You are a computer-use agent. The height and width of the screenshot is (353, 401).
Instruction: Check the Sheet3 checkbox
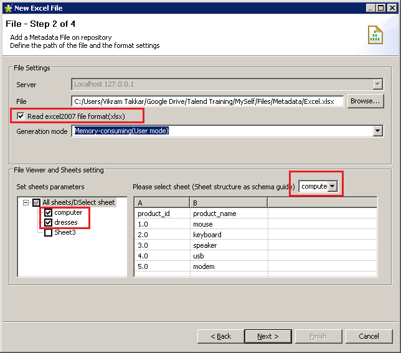pyautogui.click(x=49, y=232)
